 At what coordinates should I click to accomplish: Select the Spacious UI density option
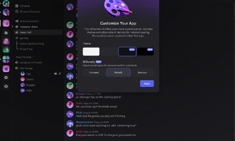[x=142, y=73]
